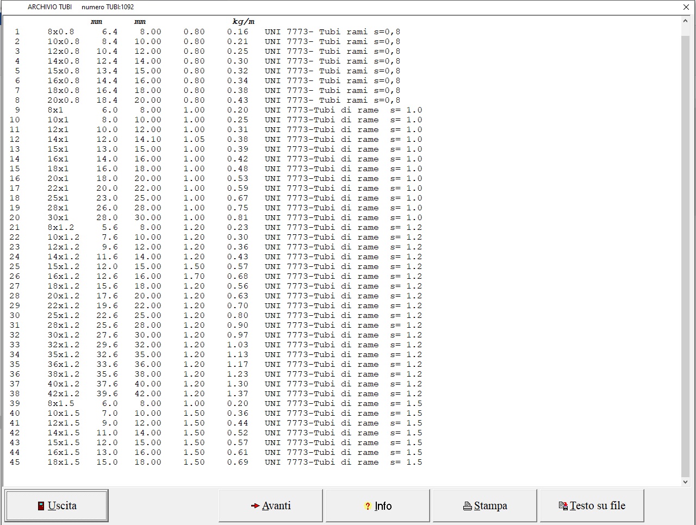
Task: Click the red door icon on Uscita
Action: click(x=41, y=506)
